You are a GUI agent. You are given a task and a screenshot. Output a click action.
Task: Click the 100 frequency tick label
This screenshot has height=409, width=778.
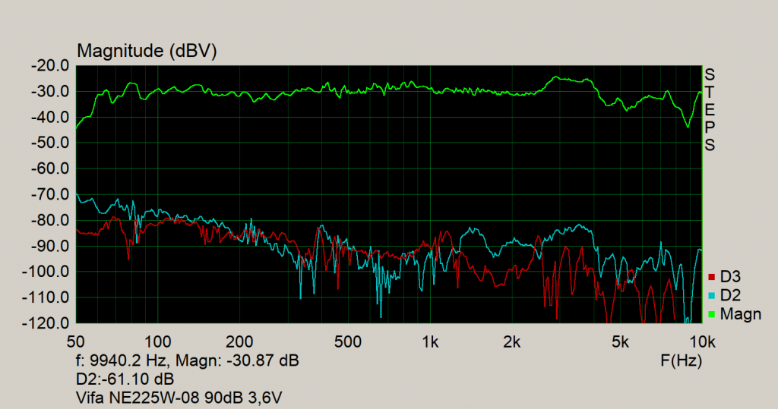[157, 341]
